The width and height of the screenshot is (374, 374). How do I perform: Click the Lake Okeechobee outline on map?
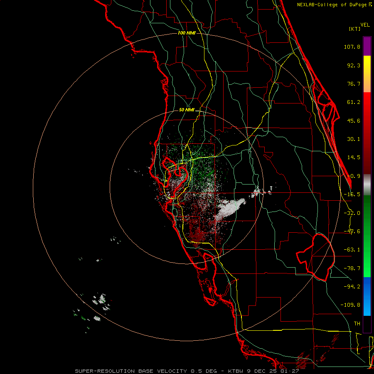[316, 257]
